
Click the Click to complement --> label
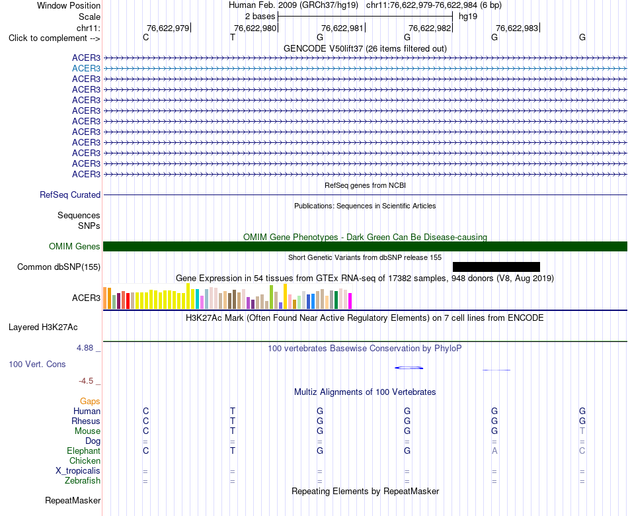54,38
